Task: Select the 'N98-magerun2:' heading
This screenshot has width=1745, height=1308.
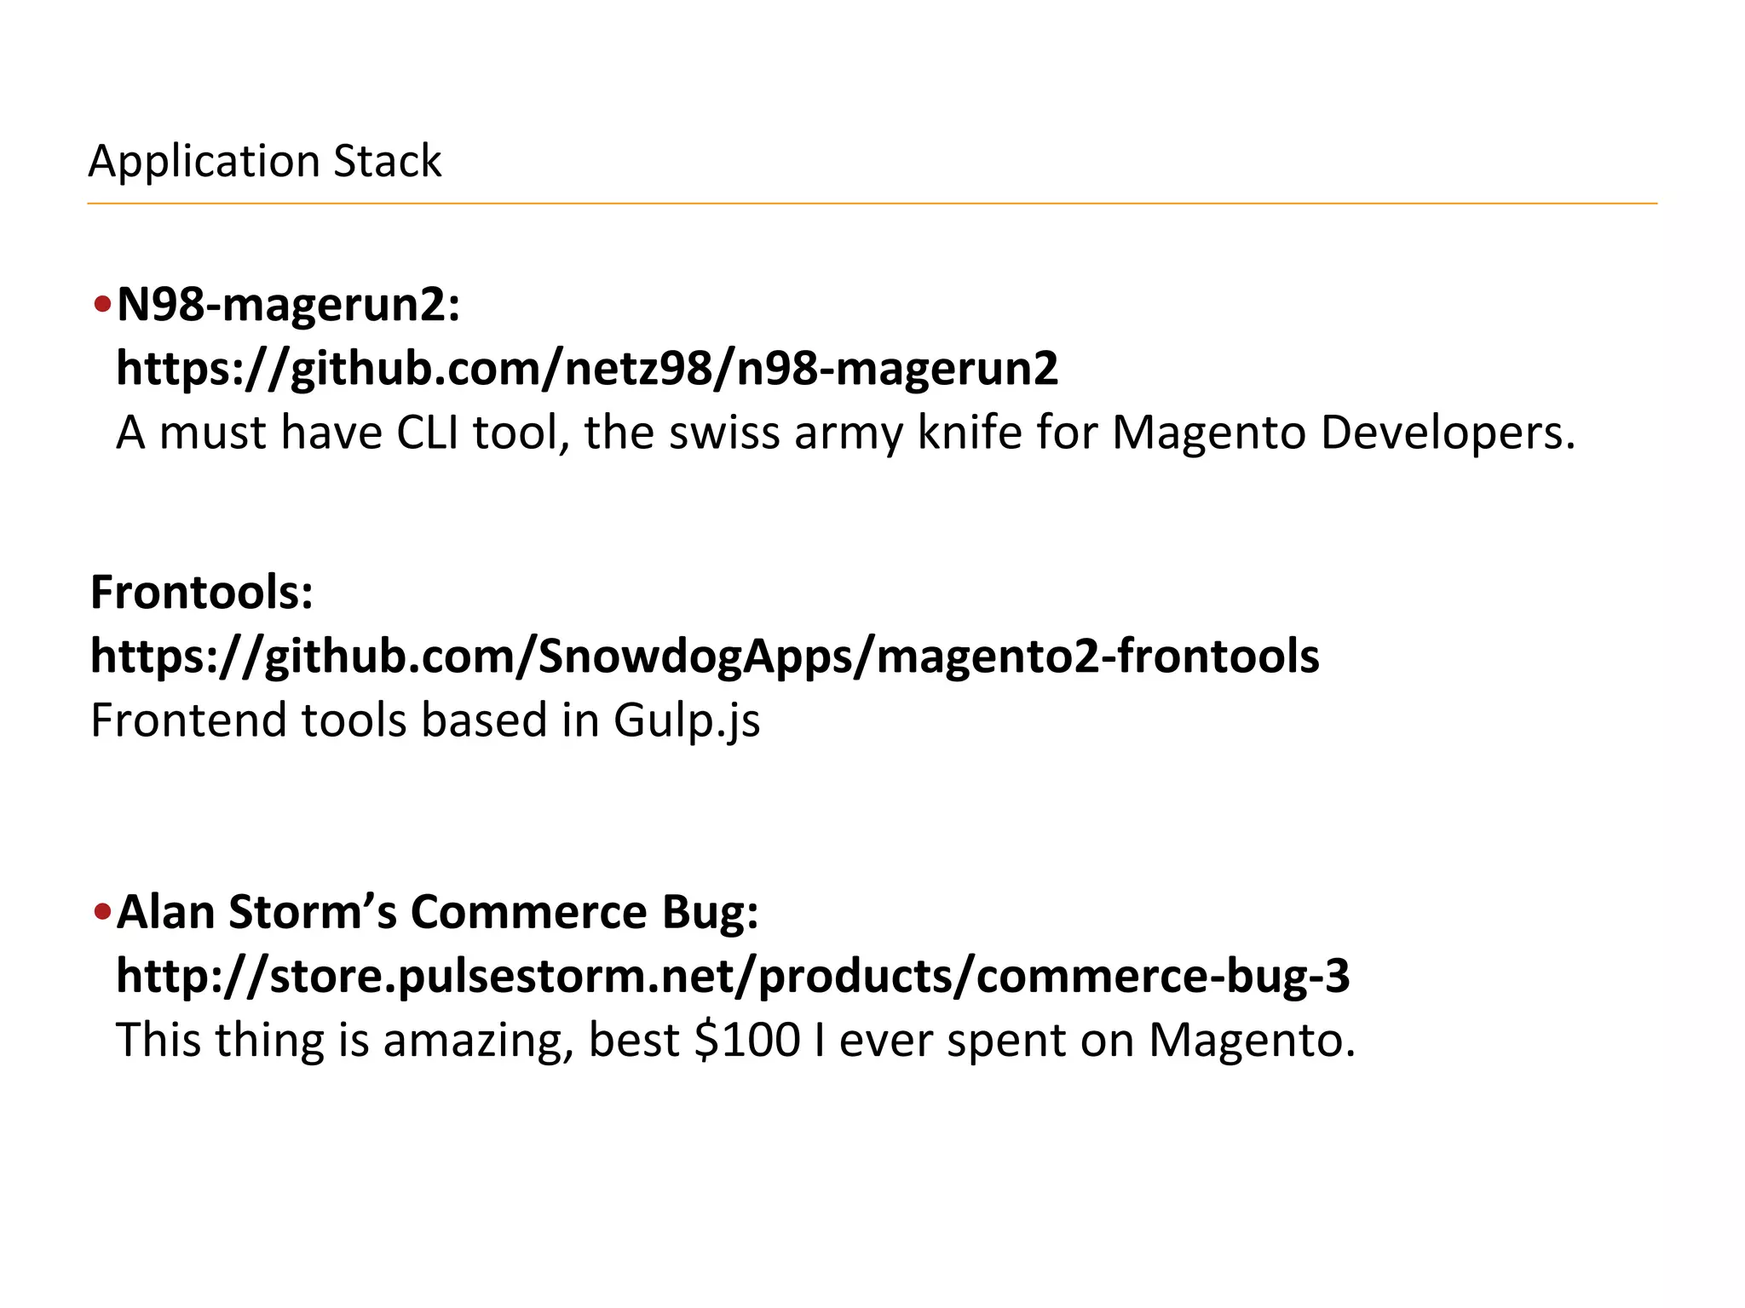Action: click(289, 305)
